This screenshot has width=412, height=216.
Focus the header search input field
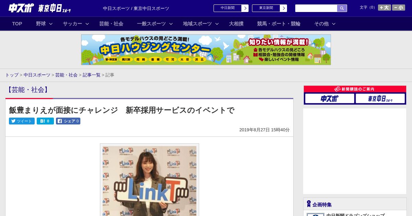(316, 8)
